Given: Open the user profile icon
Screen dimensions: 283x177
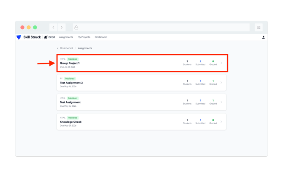Looking at the screenshot, I should click(x=263, y=37).
